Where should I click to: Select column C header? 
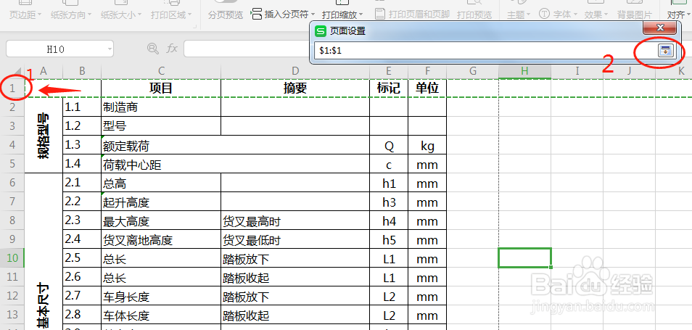tap(161, 70)
